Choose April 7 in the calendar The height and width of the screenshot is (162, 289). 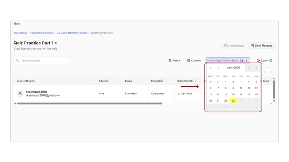[x=218, y=88]
